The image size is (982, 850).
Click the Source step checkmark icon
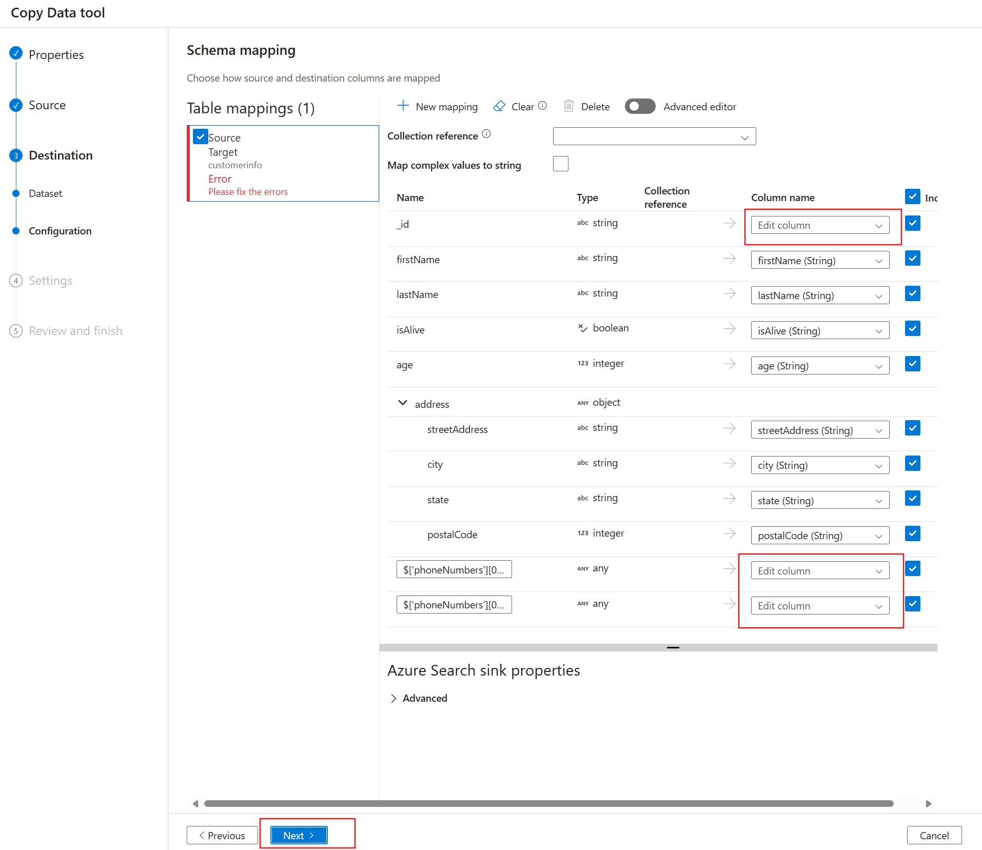16,105
